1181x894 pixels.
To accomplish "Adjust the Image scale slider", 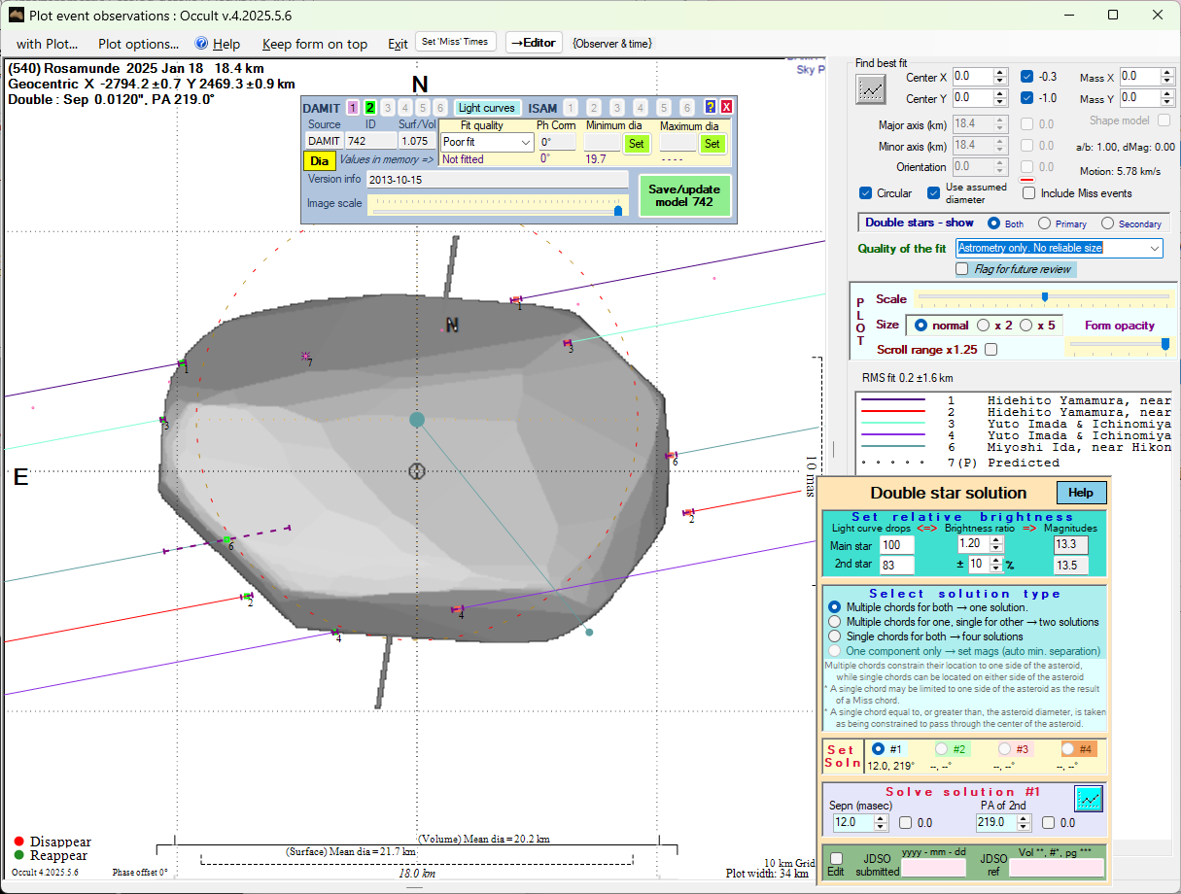I will click(617, 209).
